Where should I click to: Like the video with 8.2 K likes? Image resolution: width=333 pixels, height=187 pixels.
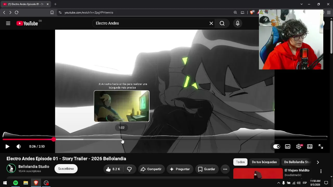[x=113, y=169]
